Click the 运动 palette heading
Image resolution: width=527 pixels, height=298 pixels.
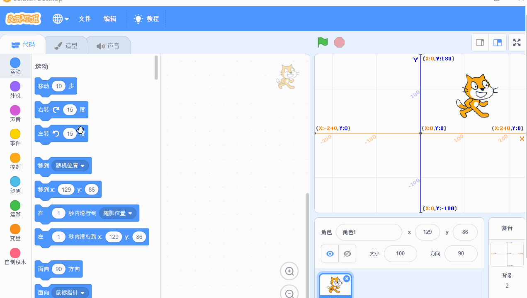[42, 66]
